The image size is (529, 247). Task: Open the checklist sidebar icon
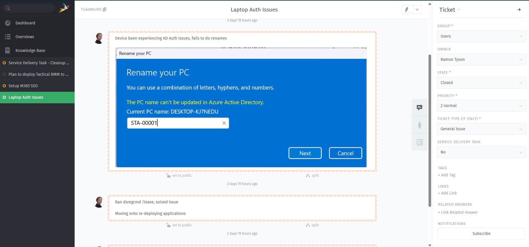click(419, 142)
